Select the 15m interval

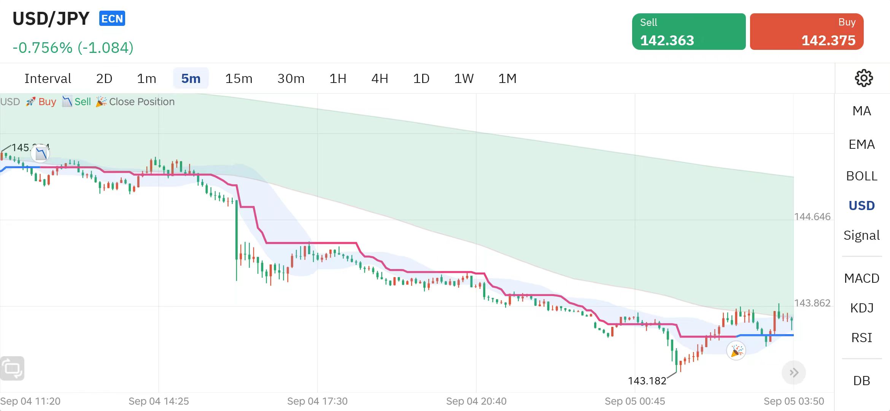(238, 78)
